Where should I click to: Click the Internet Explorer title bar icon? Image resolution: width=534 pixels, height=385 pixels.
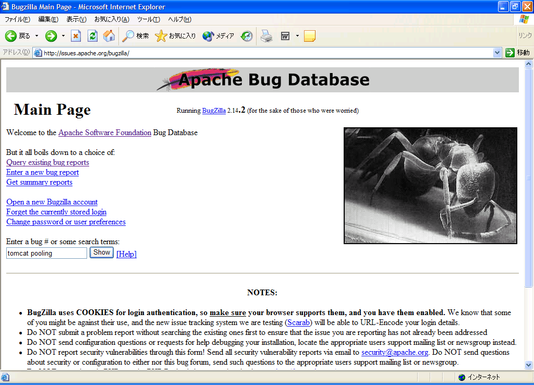[x=5, y=6]
